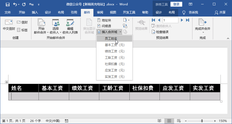Click 查找收件人
The image size is (232, 124).
point(161,26)
